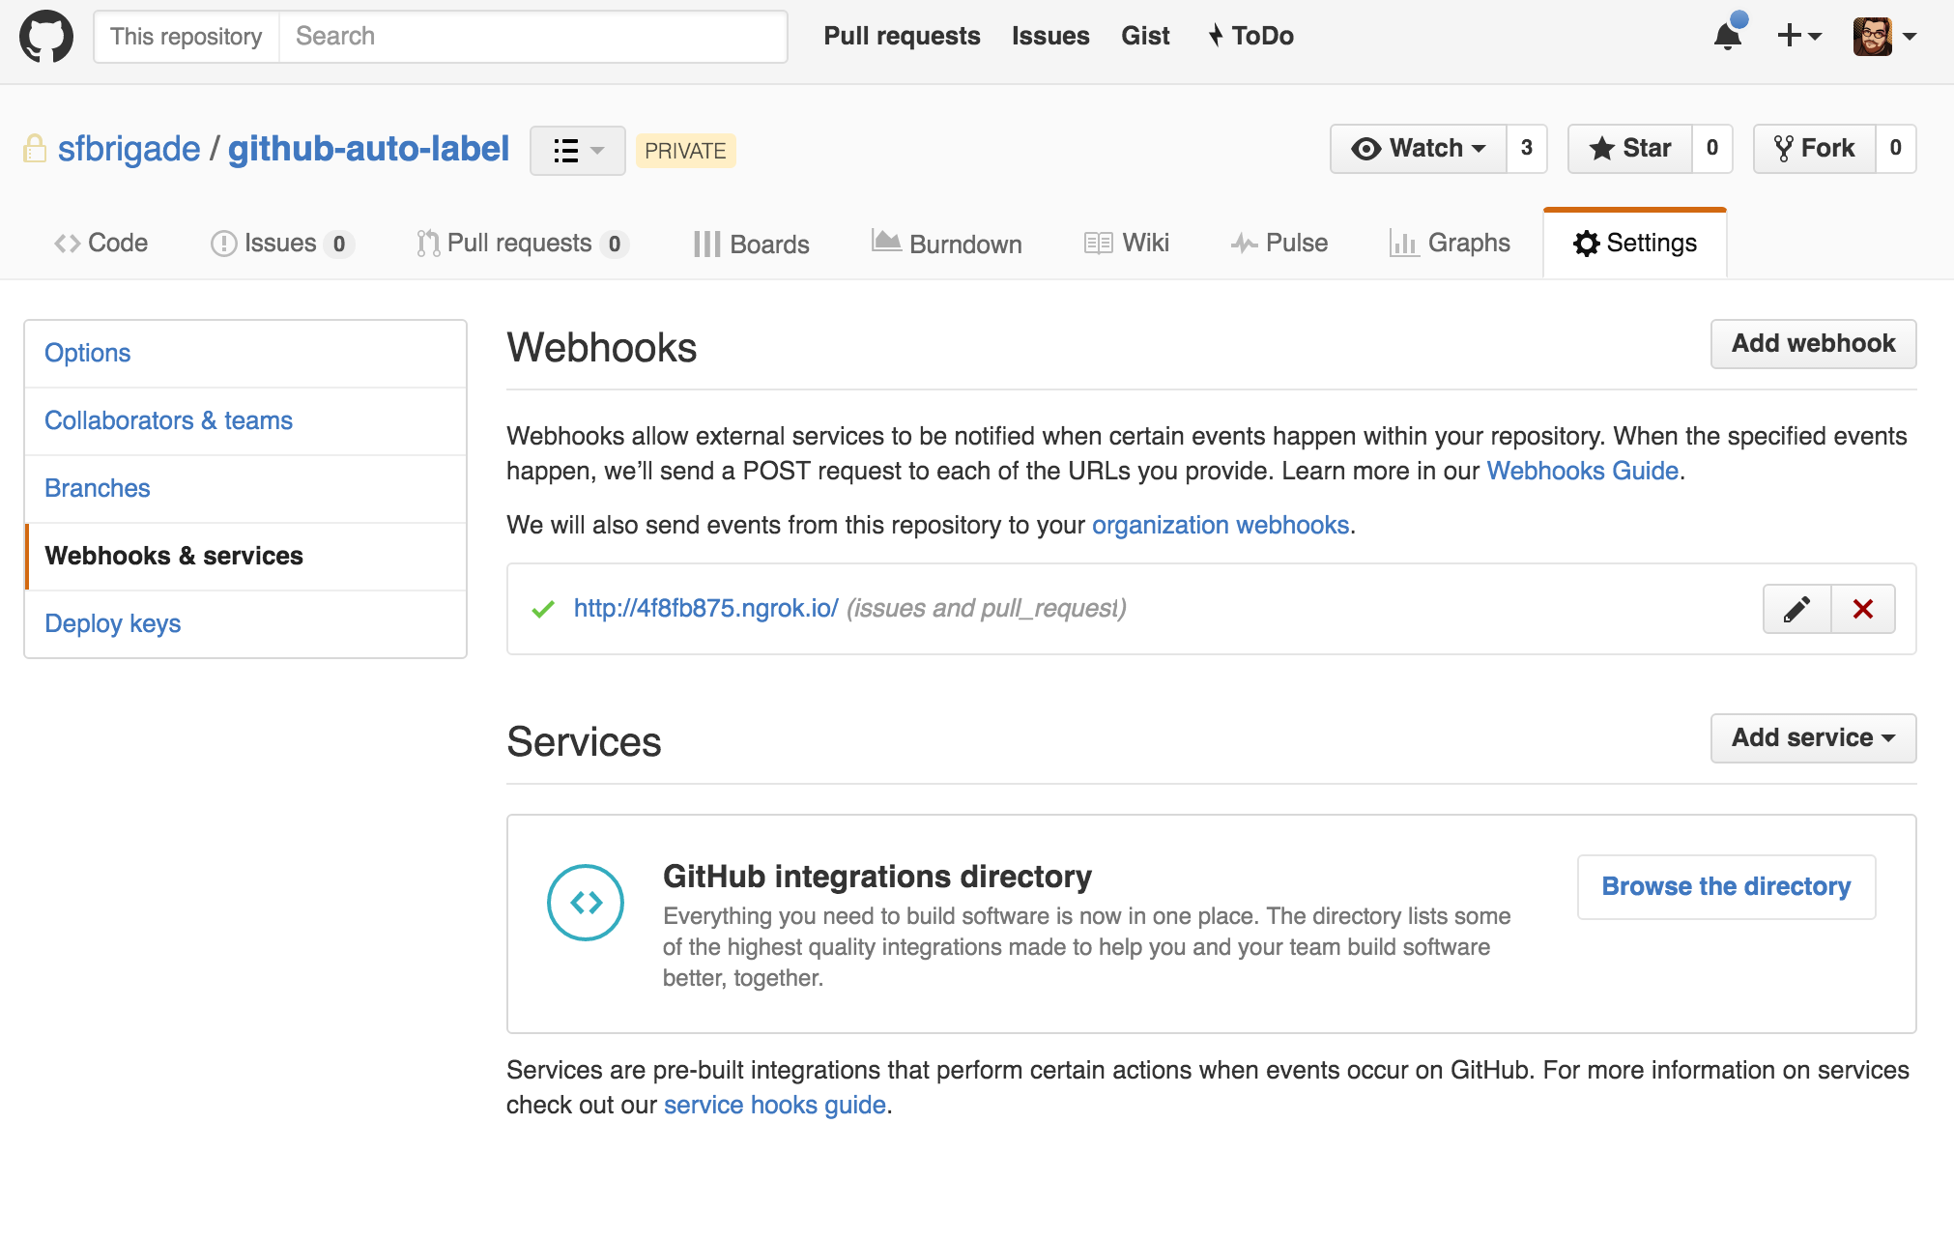This screenshot has width=1954, height=1239.
Task: Edit the ngrok webhook with pencil icon
Action: [x=1796, y=609]
